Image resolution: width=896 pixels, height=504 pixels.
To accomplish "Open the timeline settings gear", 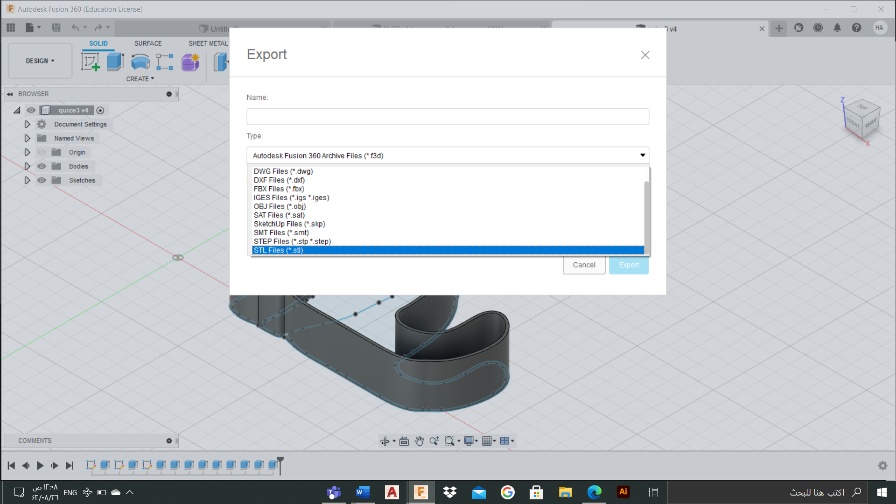I will tap(882, 465).
